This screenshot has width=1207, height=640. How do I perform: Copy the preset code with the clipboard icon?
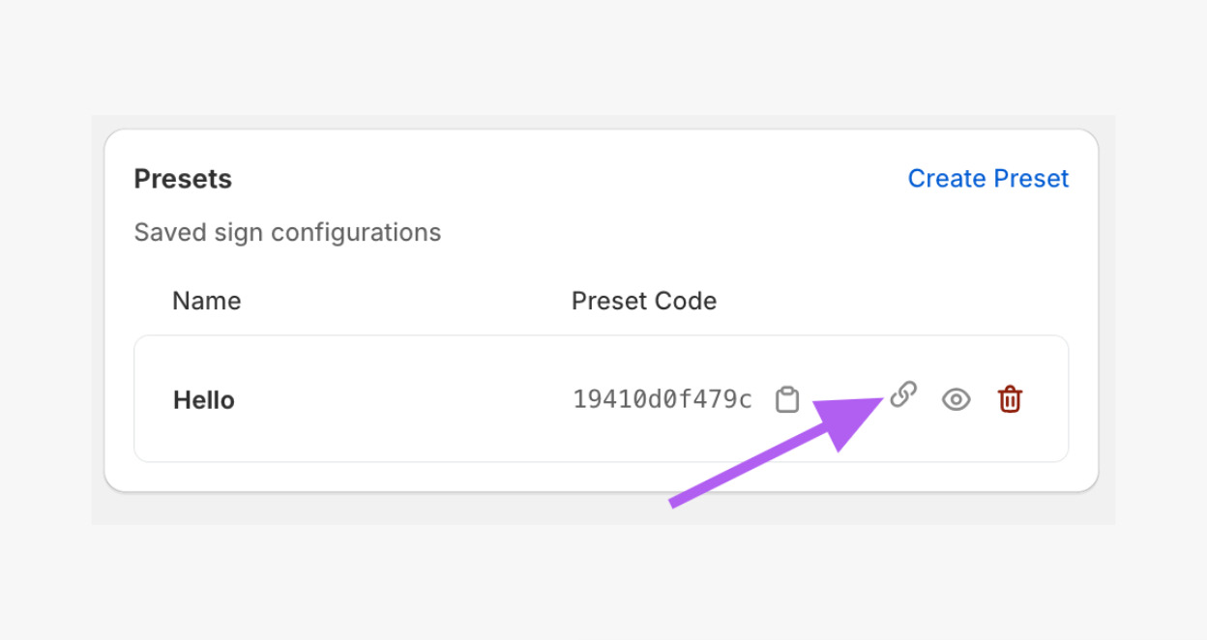pos(787,399)
